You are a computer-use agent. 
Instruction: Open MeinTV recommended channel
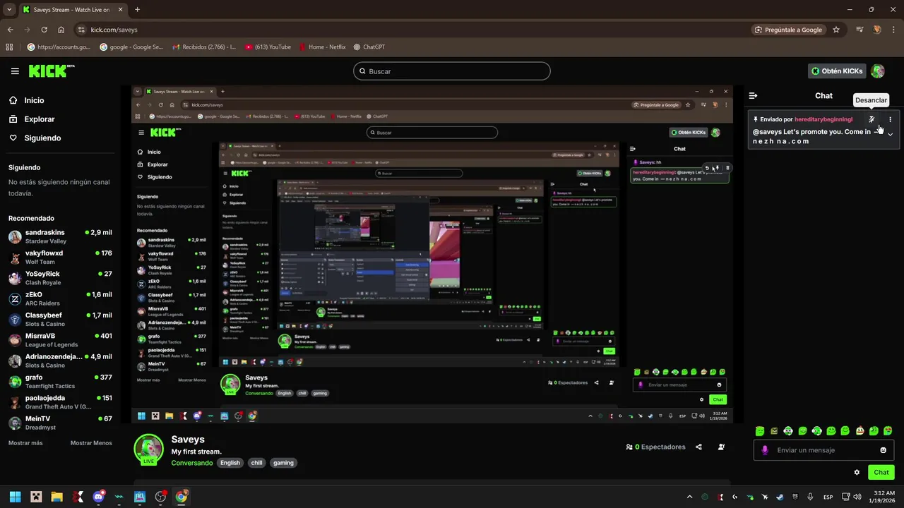pyautogui.click(x=60, y=423)
